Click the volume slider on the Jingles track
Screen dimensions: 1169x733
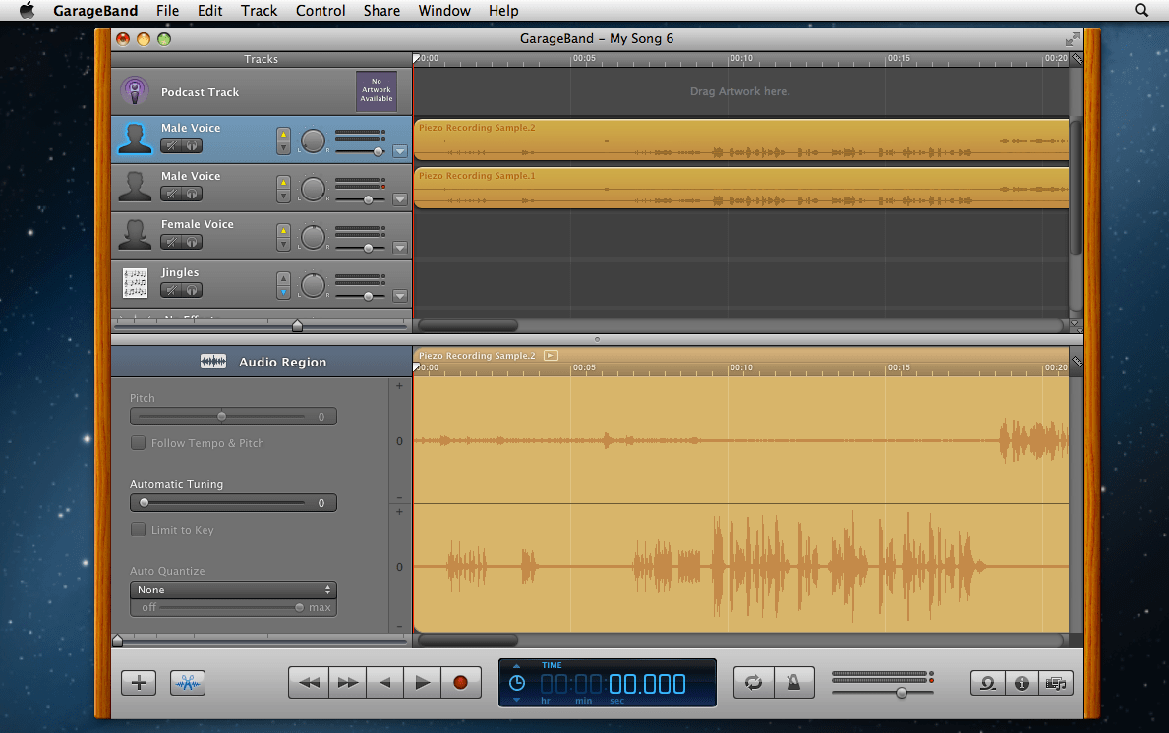(369, 296)
